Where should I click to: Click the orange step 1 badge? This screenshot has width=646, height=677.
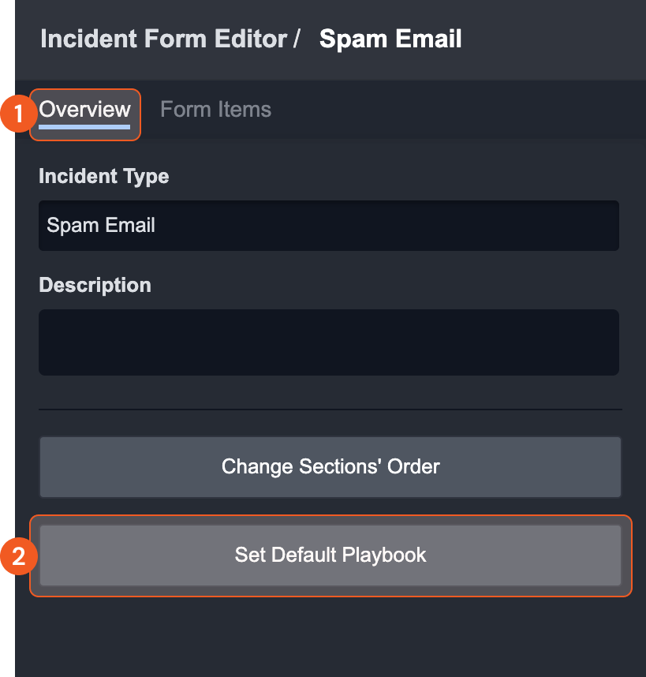click(x=18, y=114)
